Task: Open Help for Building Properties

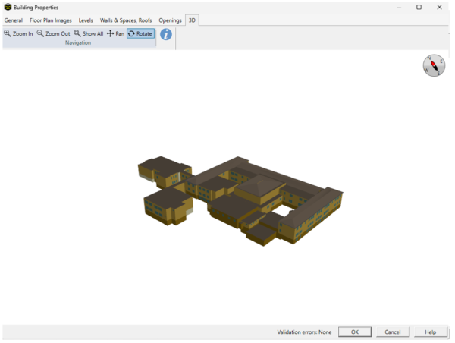Action: pyautogui.click(x=431, y=332)
